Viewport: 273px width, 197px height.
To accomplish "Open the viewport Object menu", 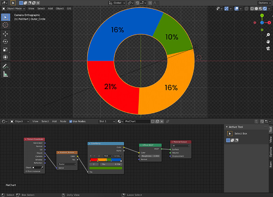I will [x=60, y=9].
